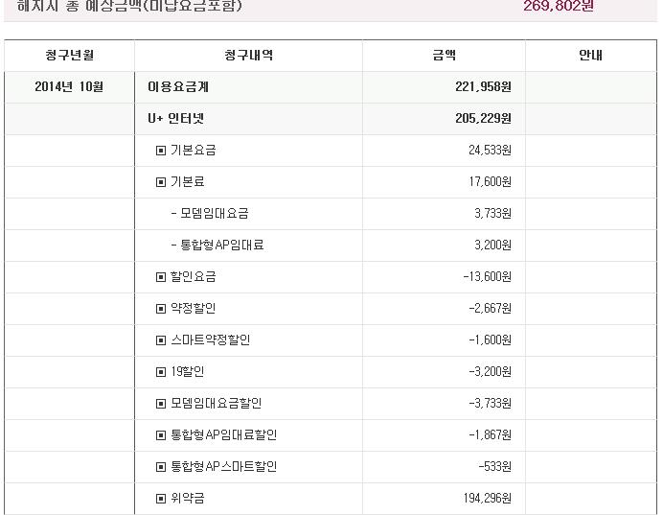Click the 금액 column header
This screenshot has height=515, width=663.
click(x=444, y=56)
